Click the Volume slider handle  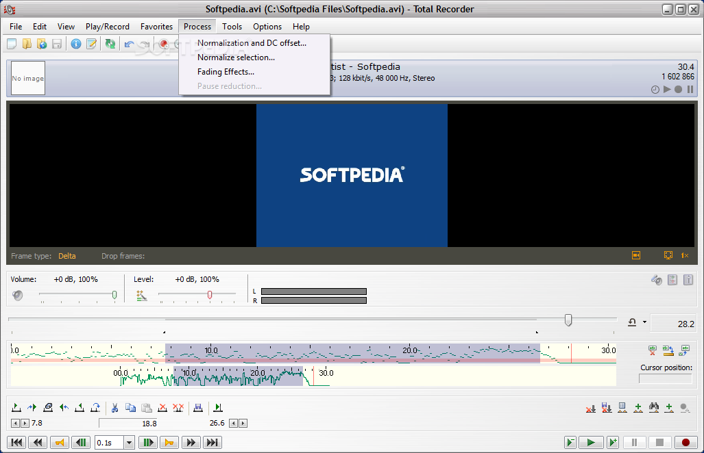pyautogui.click(x=114, y=295)
